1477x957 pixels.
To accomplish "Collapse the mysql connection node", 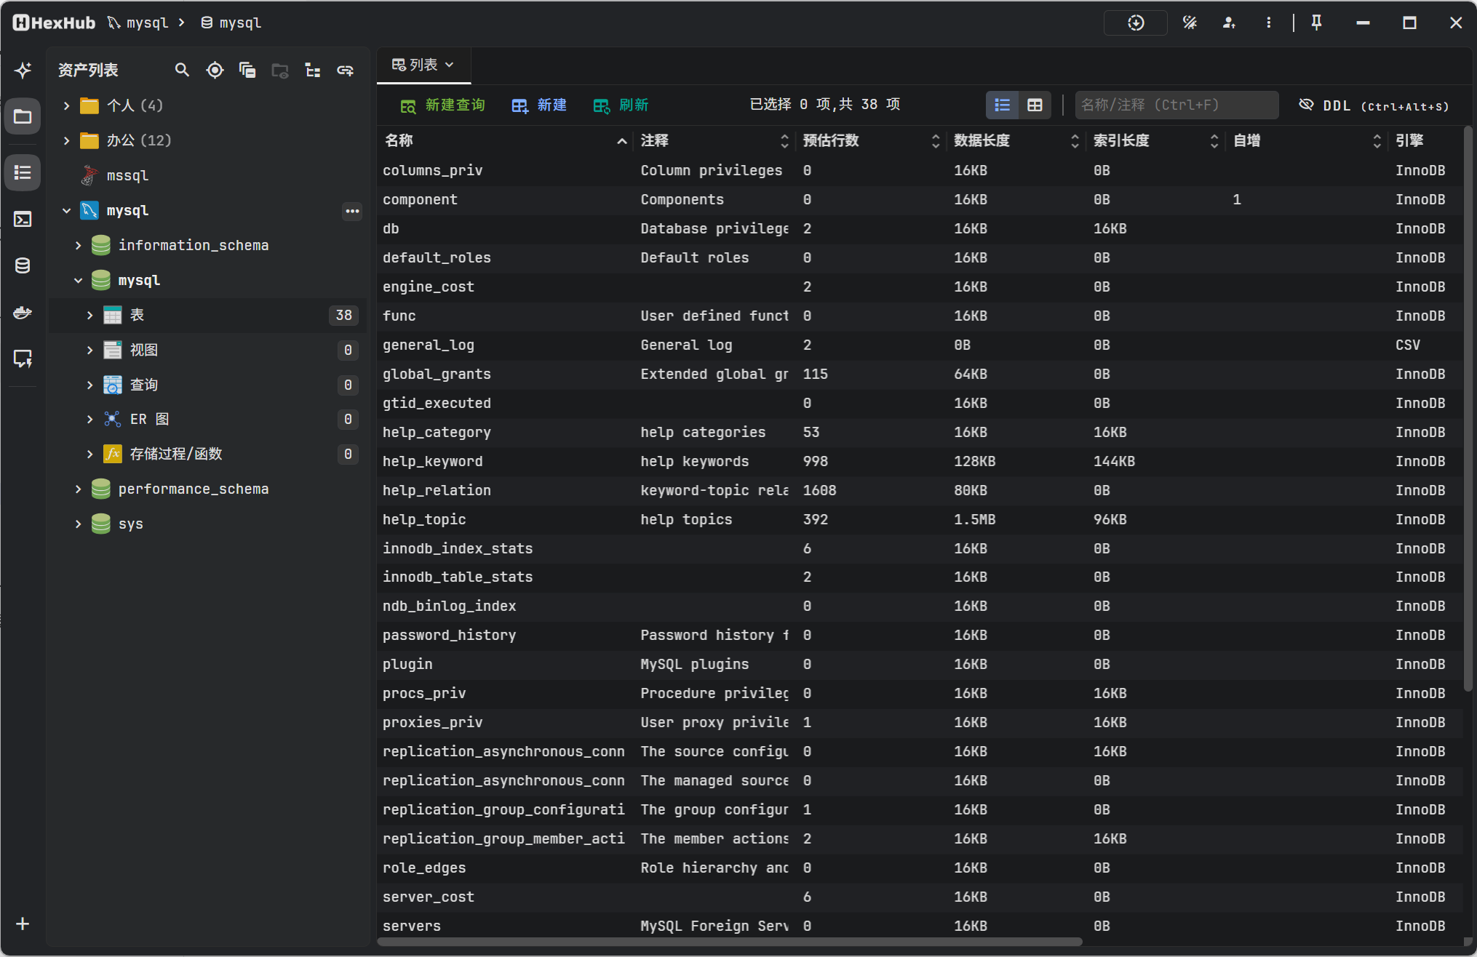I will point(66,211).
